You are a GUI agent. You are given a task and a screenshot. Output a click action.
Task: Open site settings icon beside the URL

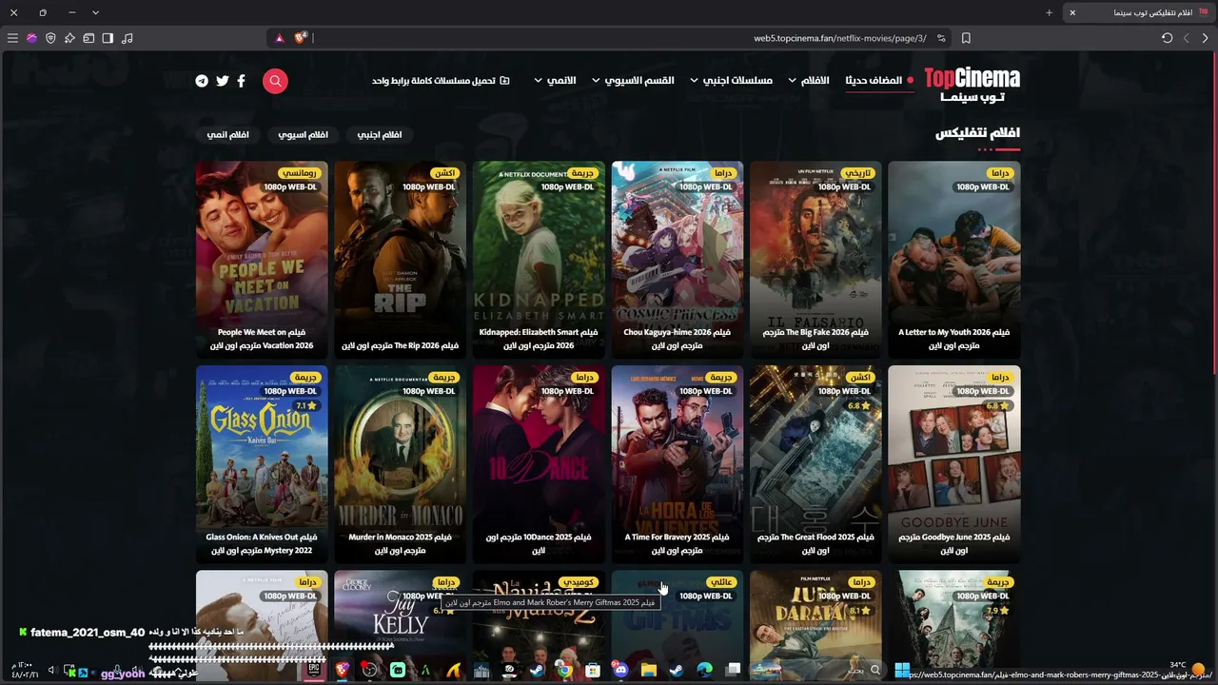[941, 38]
